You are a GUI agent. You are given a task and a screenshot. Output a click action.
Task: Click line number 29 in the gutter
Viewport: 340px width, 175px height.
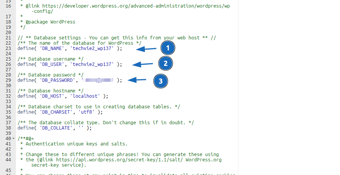(9, 80)
